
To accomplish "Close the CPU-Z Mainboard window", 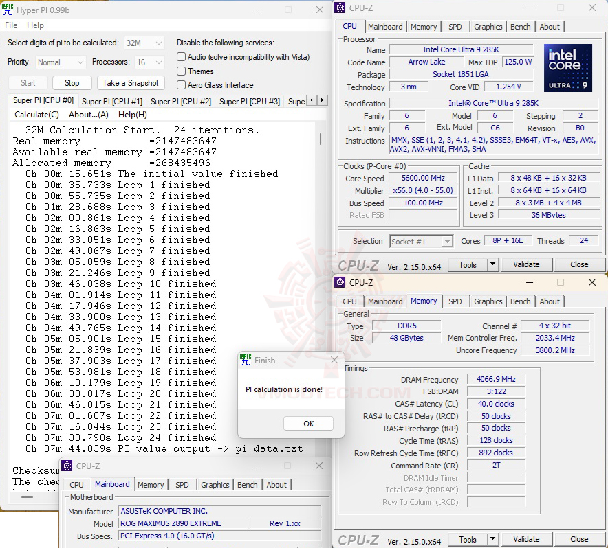I will [x=318, y=466].
